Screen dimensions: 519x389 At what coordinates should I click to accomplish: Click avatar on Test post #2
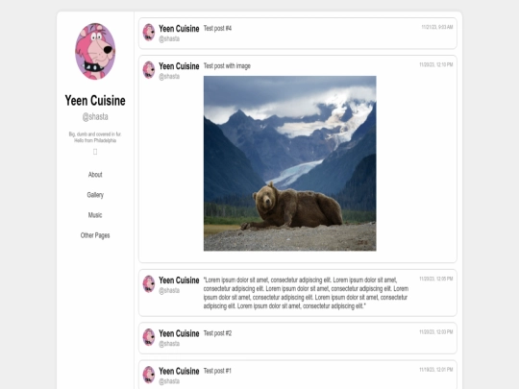pos(149,337)
